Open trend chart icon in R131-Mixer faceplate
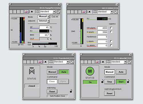The height and width of the screenshot is (104, 143). 98,62
